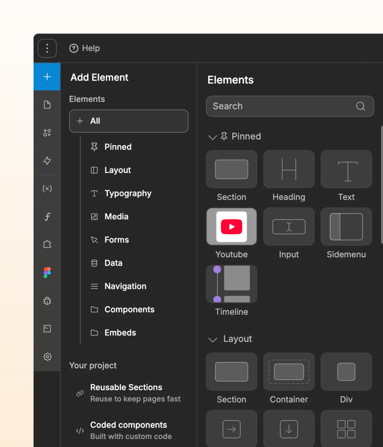This screenshot has width=383, height=447.
Task: Select the Components category
Action: click(x=123, y=309)
